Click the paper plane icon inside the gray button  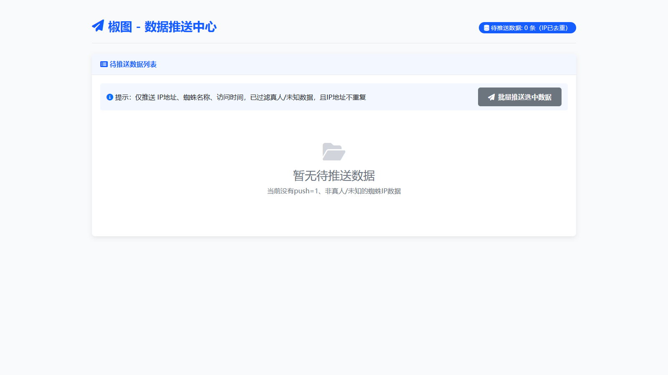tap(491, 97)
